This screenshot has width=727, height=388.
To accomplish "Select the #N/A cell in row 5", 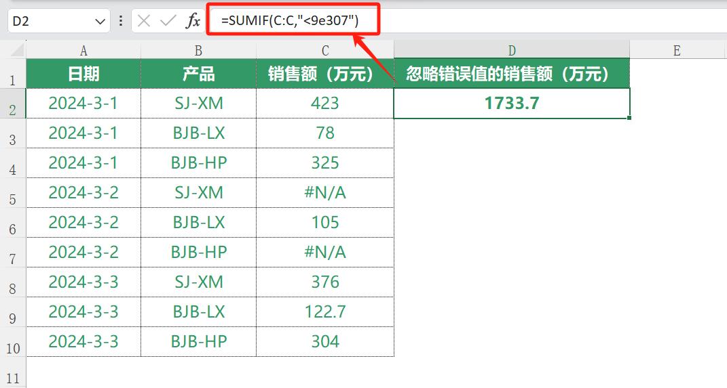I will tap(325, 192).
